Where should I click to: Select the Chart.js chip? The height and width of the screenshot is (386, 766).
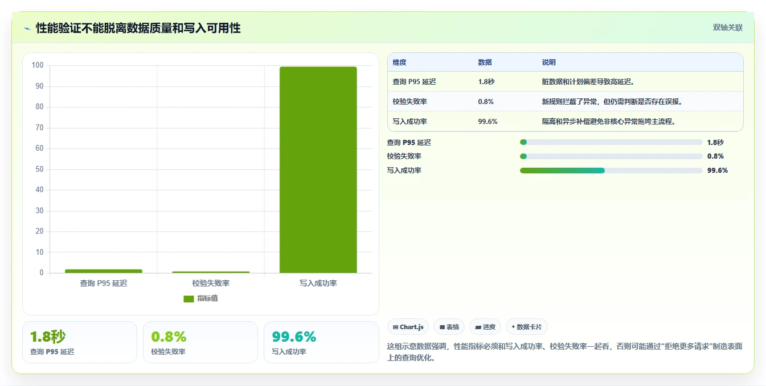coord(408,327)
